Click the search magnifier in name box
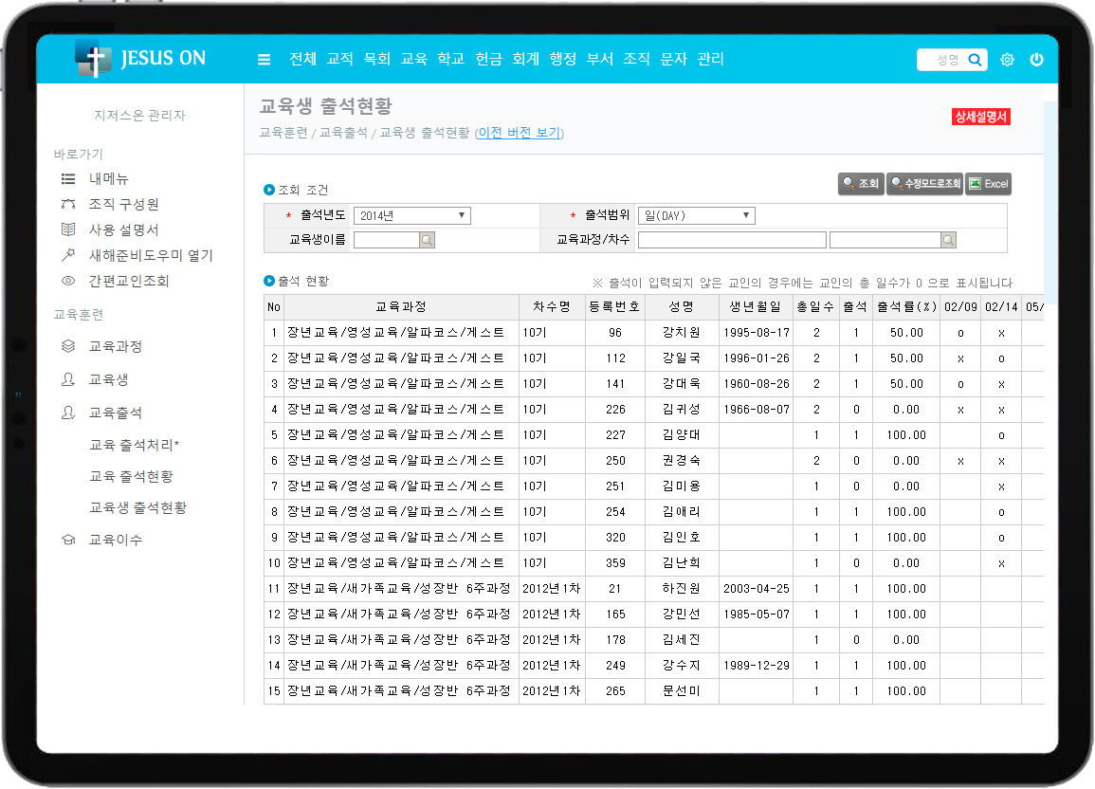Image resolution: width=1095 pixels, height=789 pixels. (x=974, y=60)
